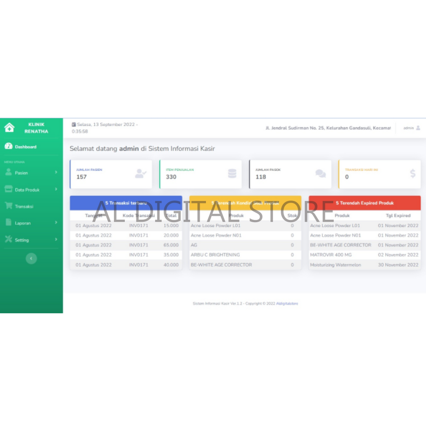Screen dimensions: 426x426
Task: Open the Aldigitalstore footer link
Action: click(287, 303)
